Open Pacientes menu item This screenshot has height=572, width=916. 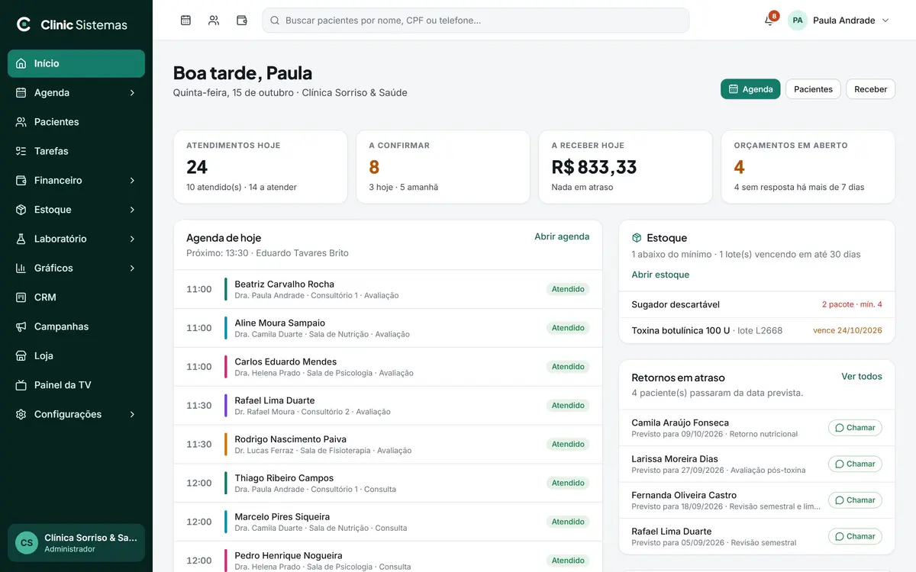tap(76, 122)
